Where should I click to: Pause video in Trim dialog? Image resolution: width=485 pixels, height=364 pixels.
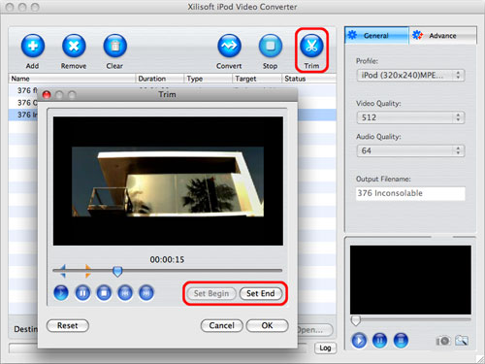click(x=82, y=293)
